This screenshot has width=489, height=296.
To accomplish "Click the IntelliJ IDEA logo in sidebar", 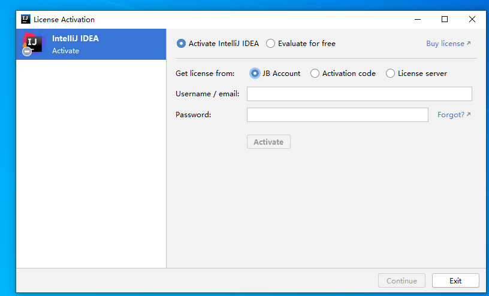I will [34, 44].
